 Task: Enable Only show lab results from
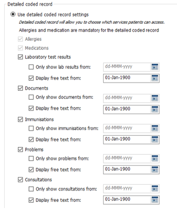tap(31, 67)
